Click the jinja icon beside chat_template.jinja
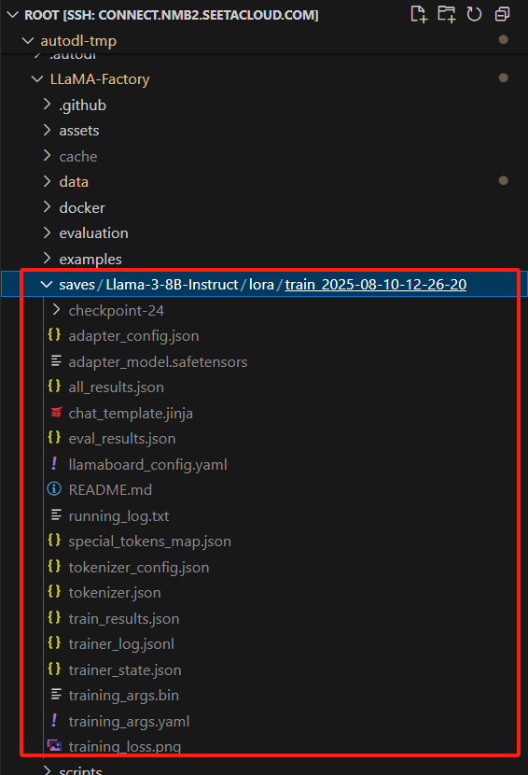Screen dimensions: 528x775 [56, 412]
